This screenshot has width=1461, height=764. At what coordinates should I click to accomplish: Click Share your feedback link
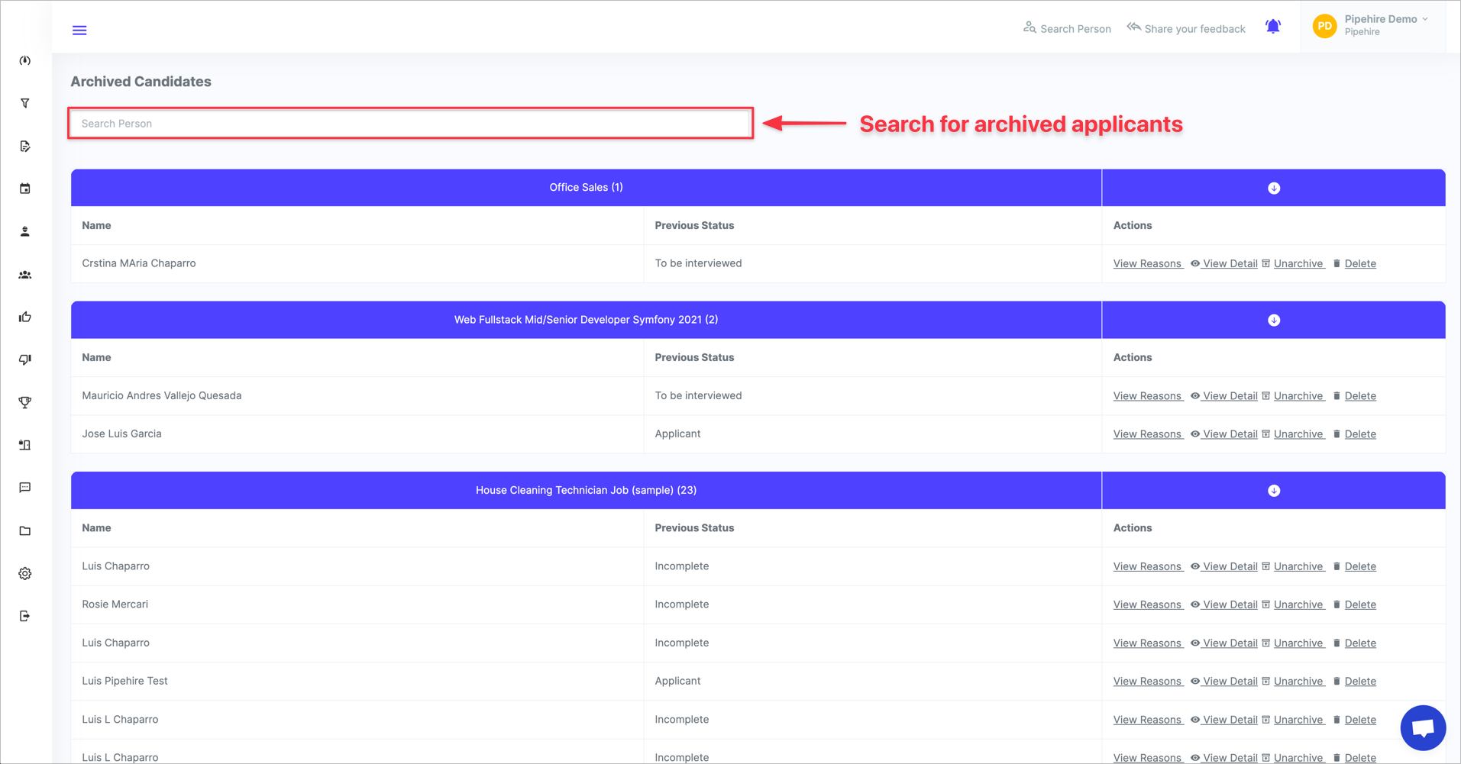(1186, 29)
